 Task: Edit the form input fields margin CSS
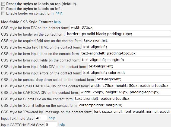pyautogui.click(x=126, y=60)
